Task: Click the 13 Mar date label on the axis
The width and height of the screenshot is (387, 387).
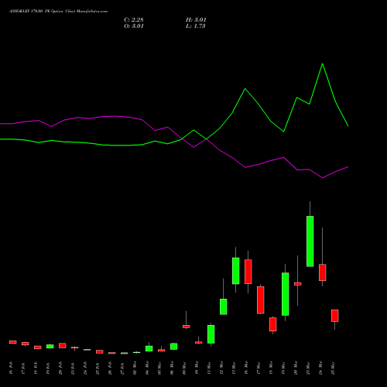Action: [x=234, y=368]
